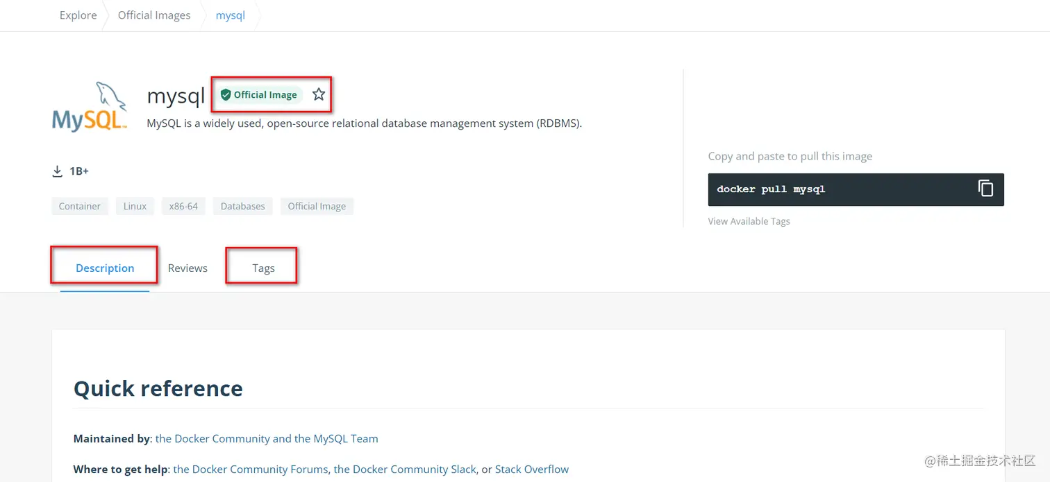Click the download count icon beside 1B+

(58, 171)
